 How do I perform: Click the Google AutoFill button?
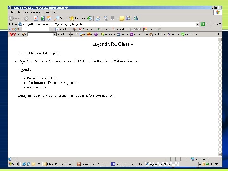[136, 29]
